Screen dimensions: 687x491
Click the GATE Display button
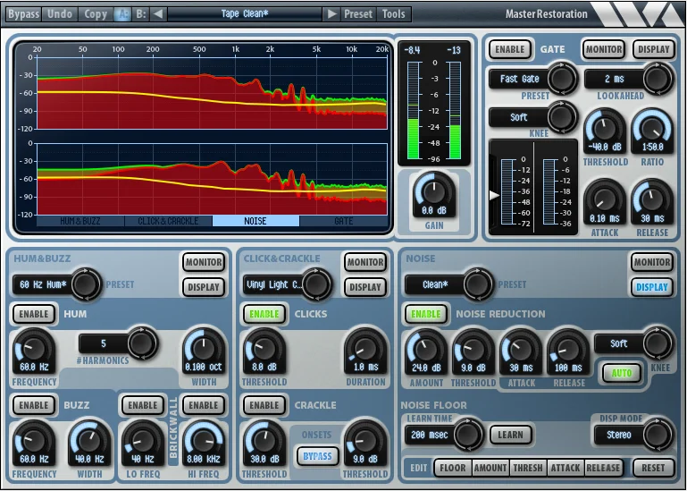pos(654,49)
